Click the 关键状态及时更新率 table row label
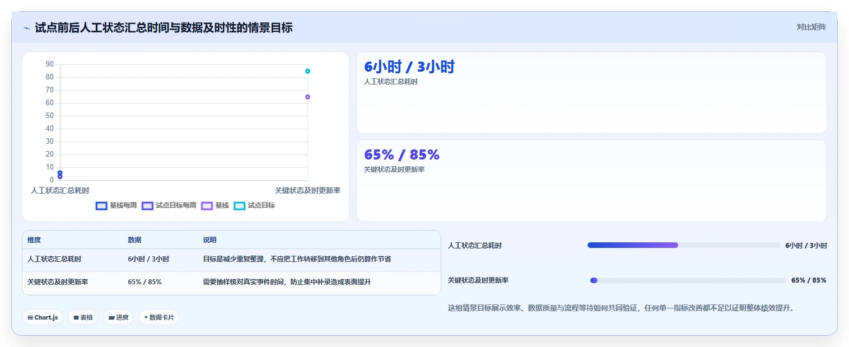The width and height of the screenshot is (849, 347). [58, 282]
